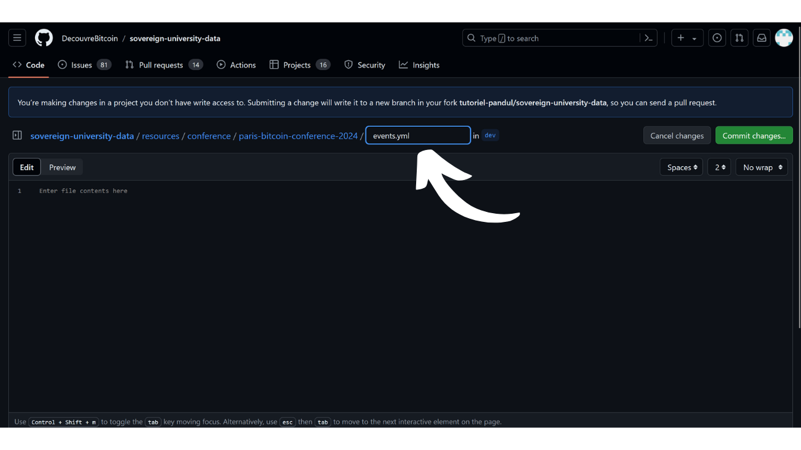Open the hamburger navigation menu
Image resolution: width=801 pixels, height=450 pixels.
click(17, 38)
